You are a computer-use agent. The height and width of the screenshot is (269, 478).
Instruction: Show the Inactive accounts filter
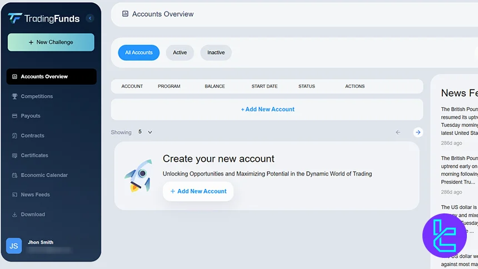216,53
